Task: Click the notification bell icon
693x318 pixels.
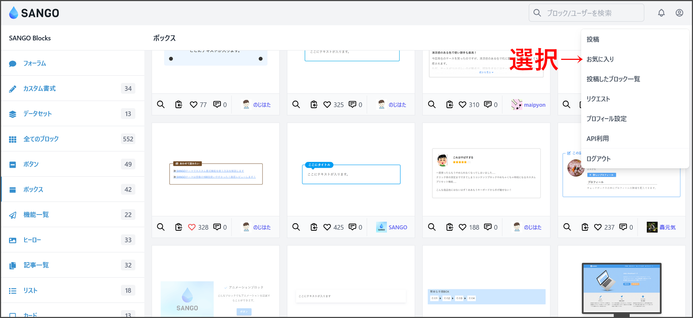Action: pos(661,13)
